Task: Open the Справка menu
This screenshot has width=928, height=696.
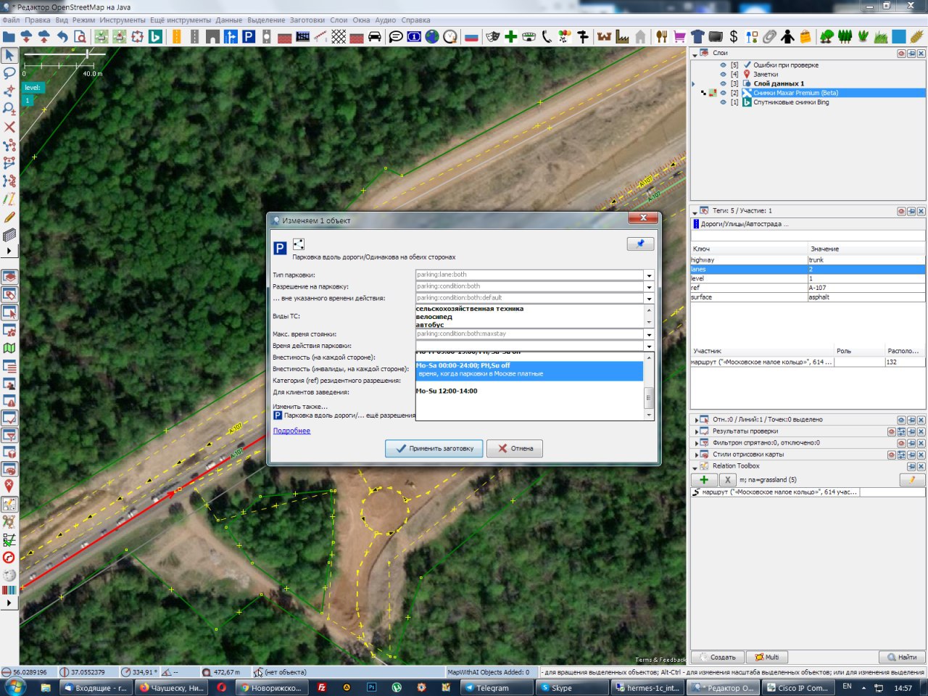Action: pyautogui.click(x=415, y=20)
